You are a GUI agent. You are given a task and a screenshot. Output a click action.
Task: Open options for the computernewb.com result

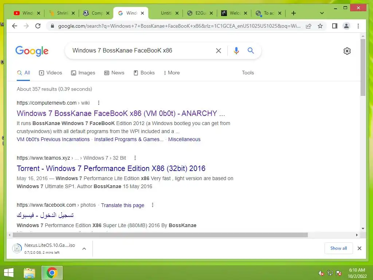pos(99,103)
